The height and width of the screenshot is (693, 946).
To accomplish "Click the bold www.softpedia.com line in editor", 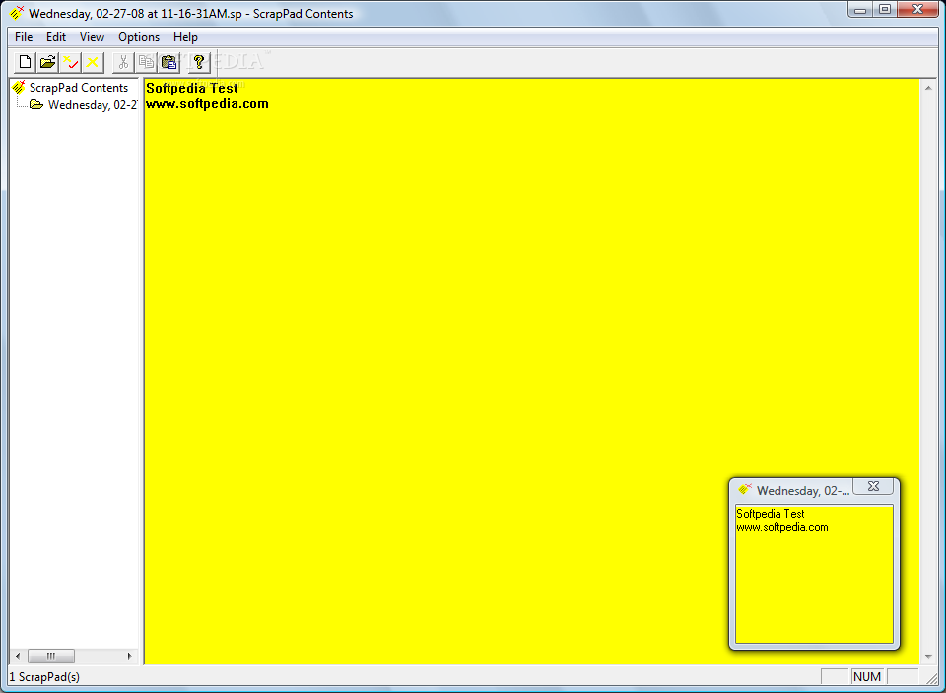I will coord(207,103).
